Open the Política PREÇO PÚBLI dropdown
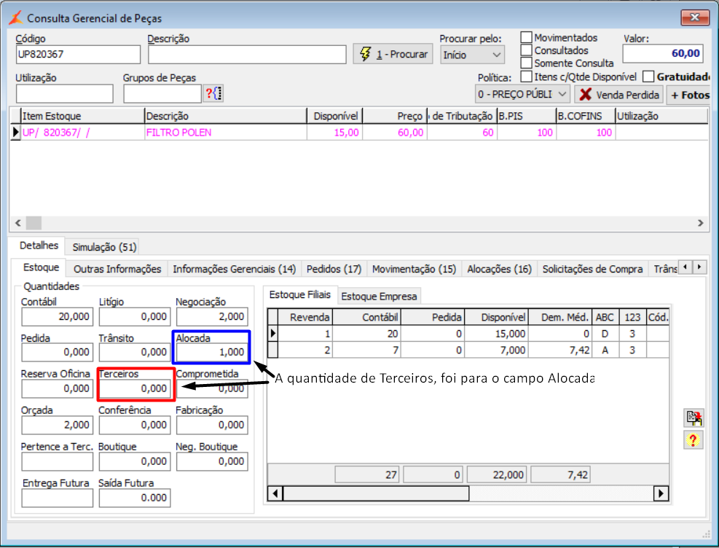The image size is (719, 548). (x=522, y=95)
